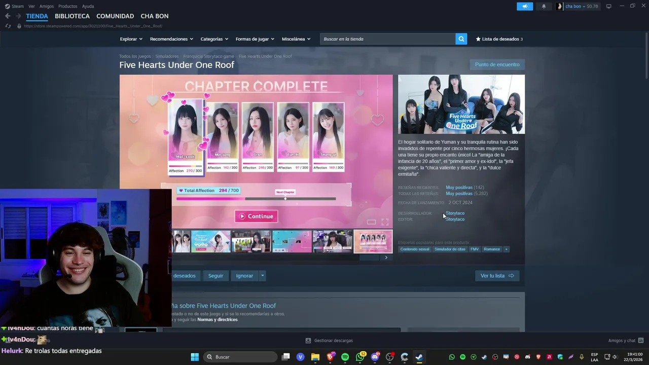Reload the store page
This screenshot has height=365, width=649.
click(8, 26)
